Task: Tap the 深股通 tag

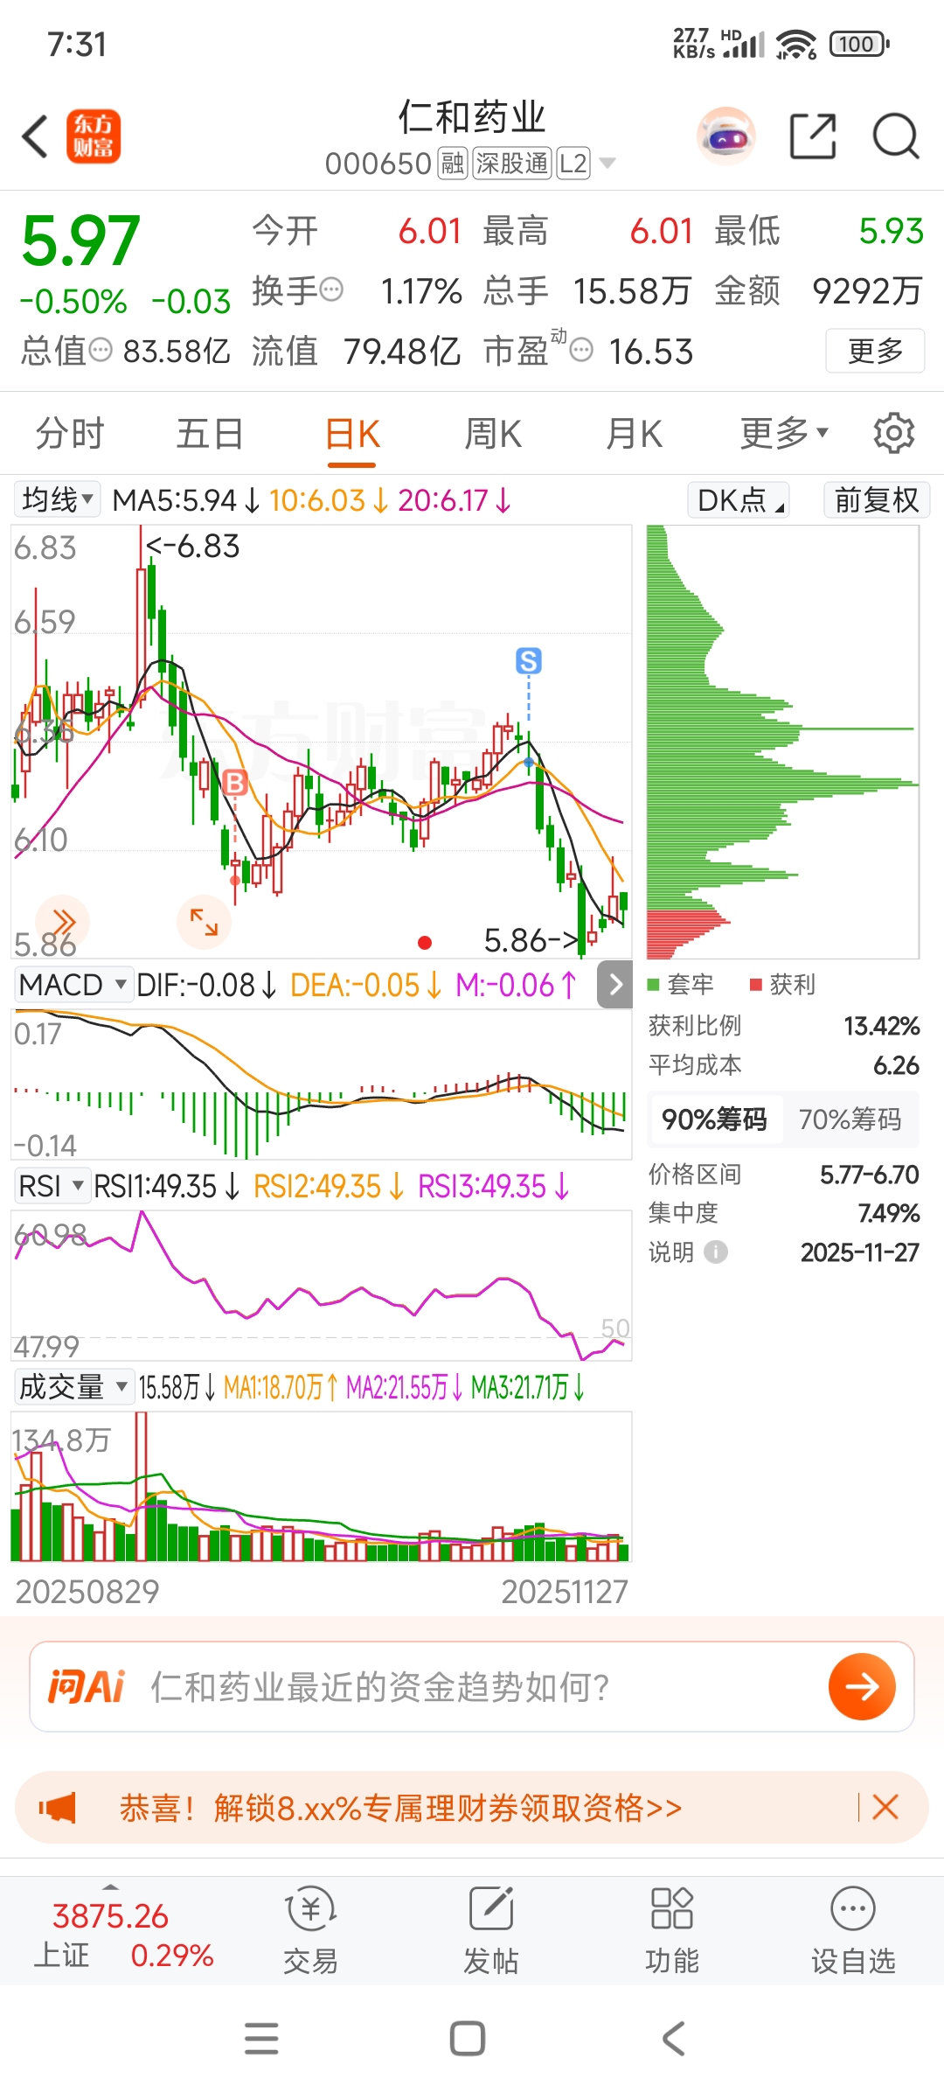Action: click(x=512, y=164)
